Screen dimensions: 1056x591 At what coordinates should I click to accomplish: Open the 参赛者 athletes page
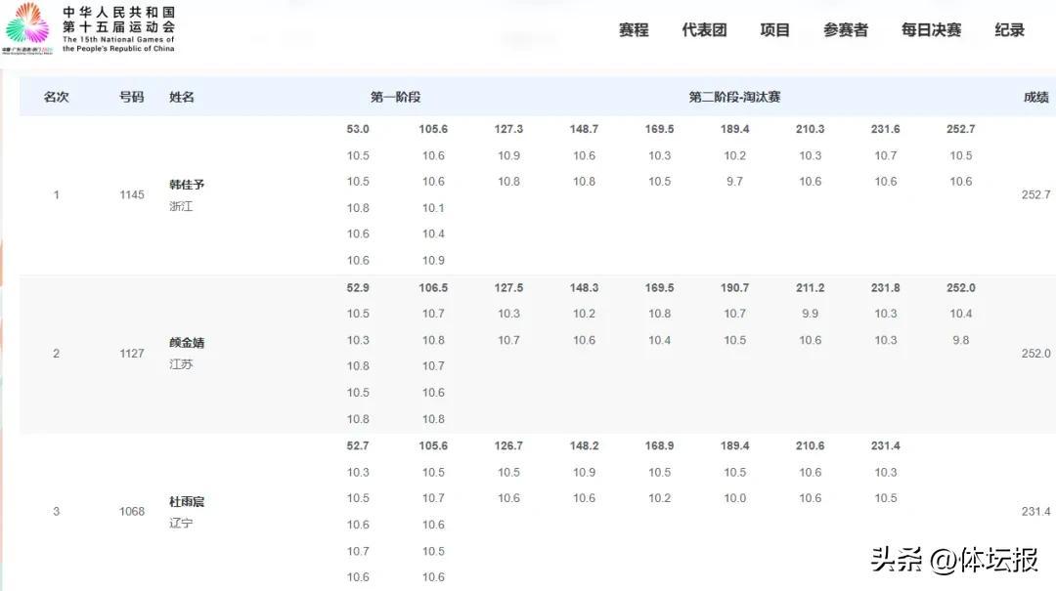point(845,30)
